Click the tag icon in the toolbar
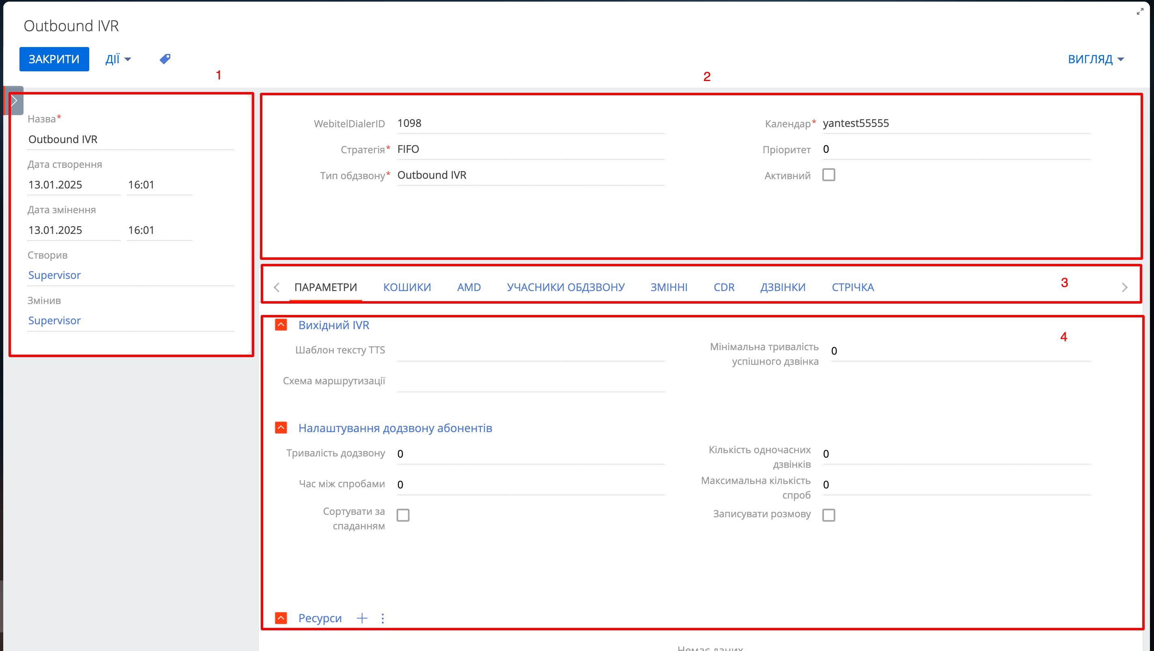The width and height of the screenshot is (1154, 651). [165, 59]
